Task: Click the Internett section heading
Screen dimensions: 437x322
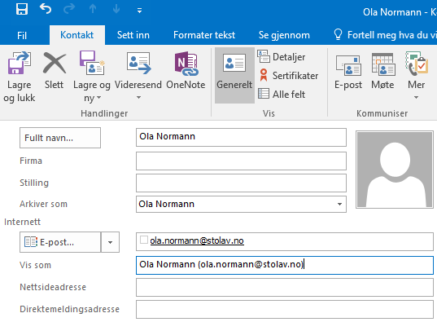Action: pyautogui.click(x=22, y=222)
